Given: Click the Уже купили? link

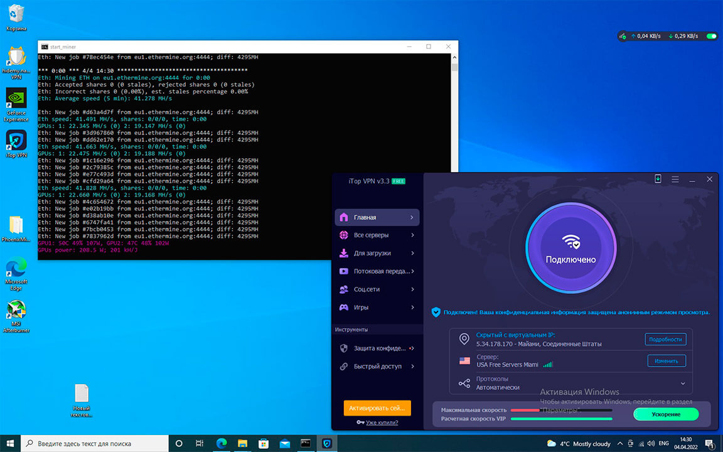Looking at the screenshot, I should point(382,422).
